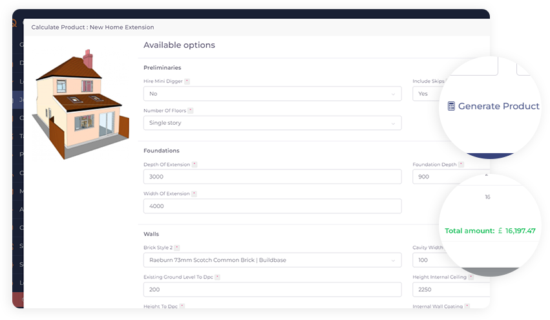The height and width of the screenshot is (320, 550).
Task: Click the Existing Ground Level To Dpc field
Action: tap(271, 290)
